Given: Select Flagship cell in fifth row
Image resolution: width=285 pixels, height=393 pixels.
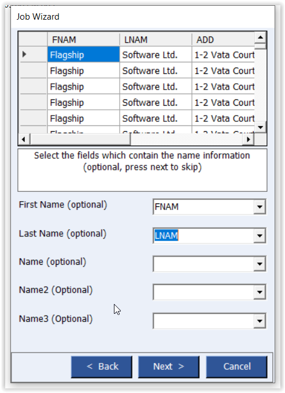Looking at the screenshot, I should [x=83, y=118].
